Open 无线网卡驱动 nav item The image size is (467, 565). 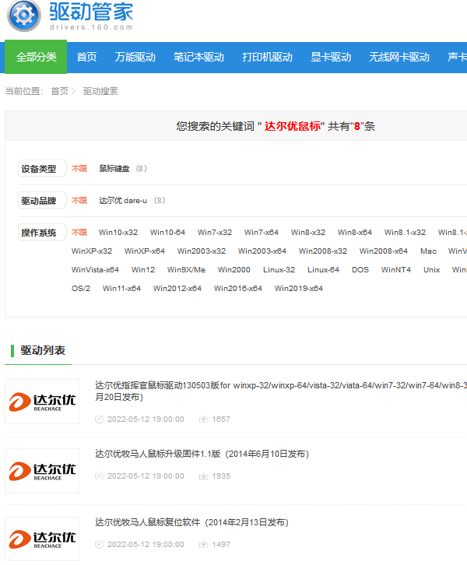[x=399, y=57]
